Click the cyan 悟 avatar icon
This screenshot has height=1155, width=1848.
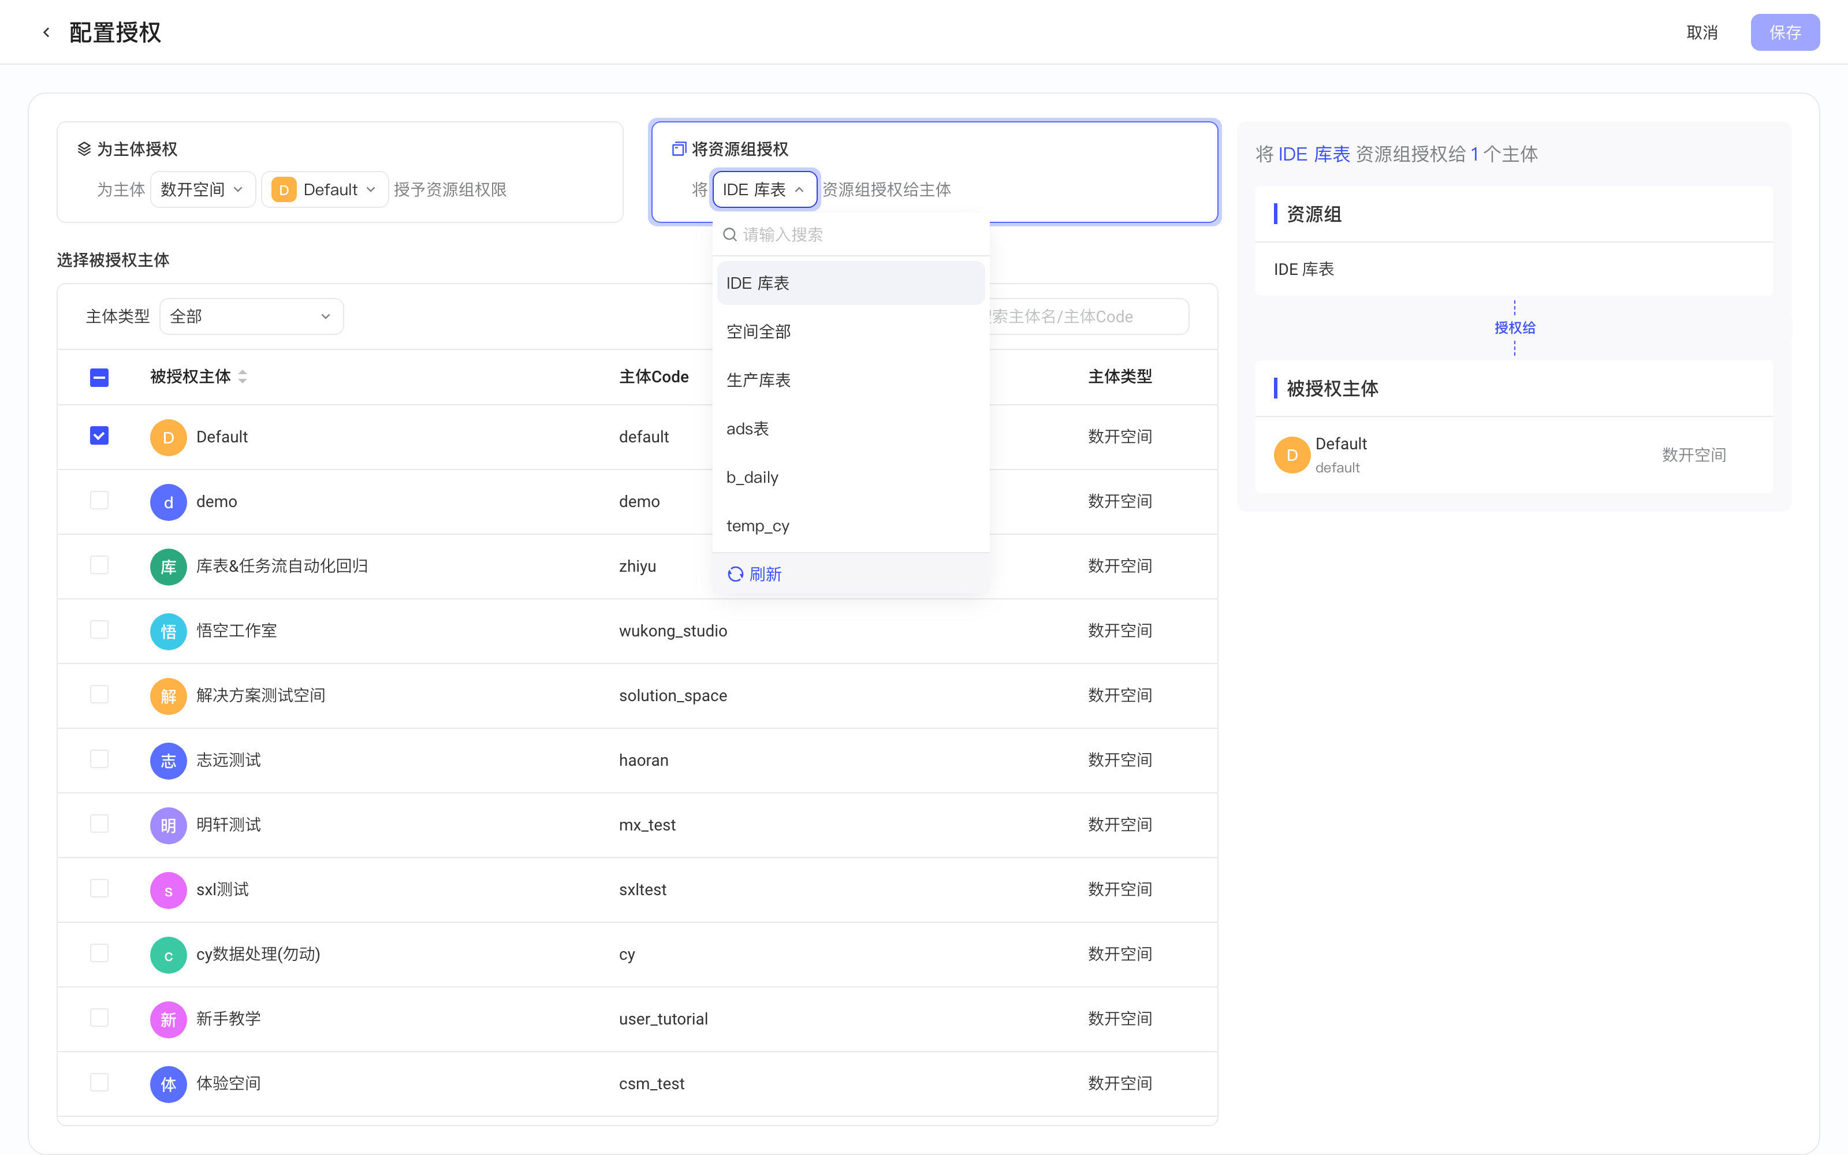(169, 631)
